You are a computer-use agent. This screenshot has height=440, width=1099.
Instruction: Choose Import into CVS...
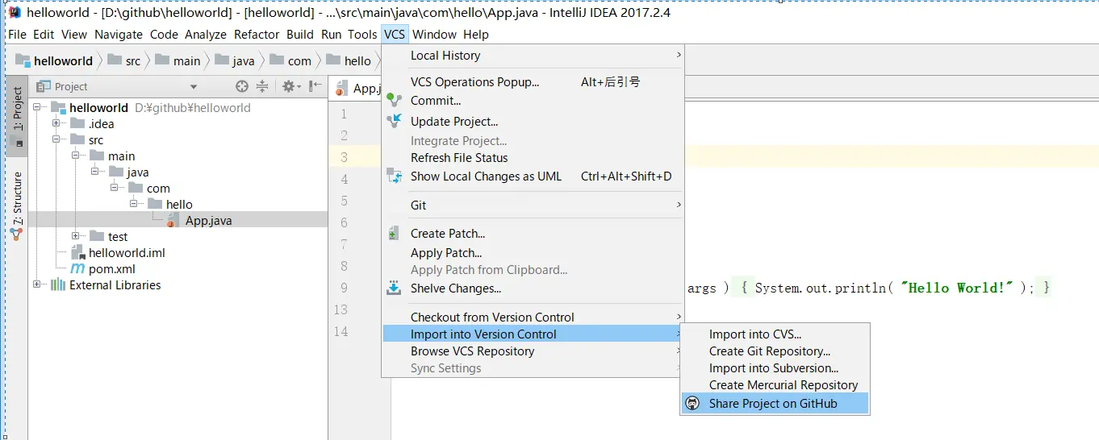click(x=775, y=334)
